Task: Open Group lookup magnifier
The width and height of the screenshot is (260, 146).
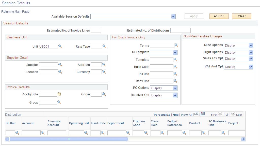Action: pos(59,102)
